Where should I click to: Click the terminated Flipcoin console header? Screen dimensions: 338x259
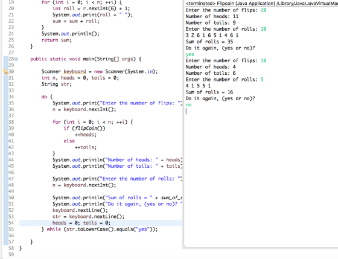pos(262,3)
